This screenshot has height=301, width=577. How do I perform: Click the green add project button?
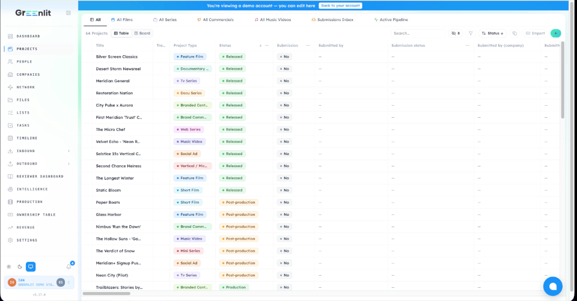point(555,33)
